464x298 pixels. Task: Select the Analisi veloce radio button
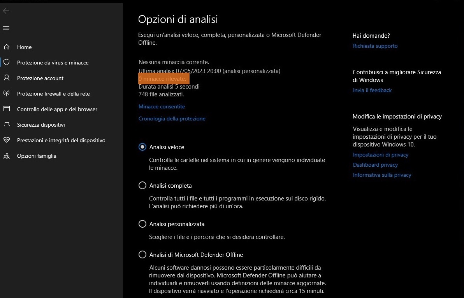[x=142, y=147]
